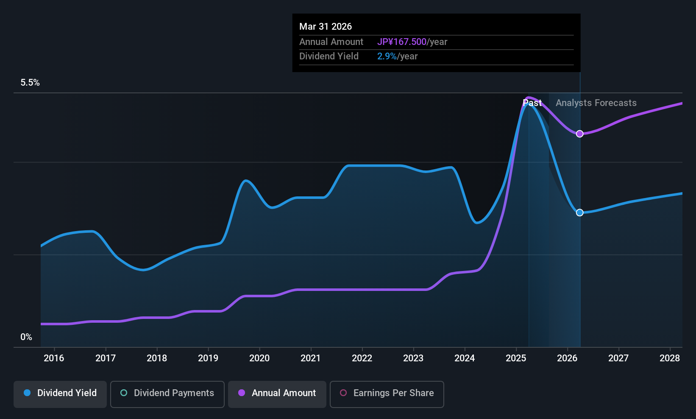The width and height of the screenshot is (696, 419).
Task: Click the blue Dividend Yield legend dot
Action: point(27,393)
